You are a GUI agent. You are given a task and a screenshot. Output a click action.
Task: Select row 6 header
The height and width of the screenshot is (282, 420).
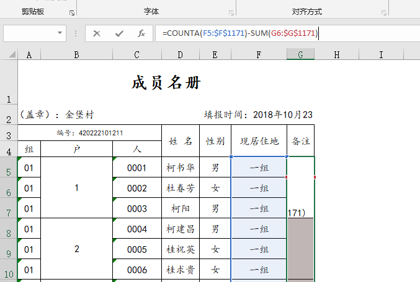9,187
